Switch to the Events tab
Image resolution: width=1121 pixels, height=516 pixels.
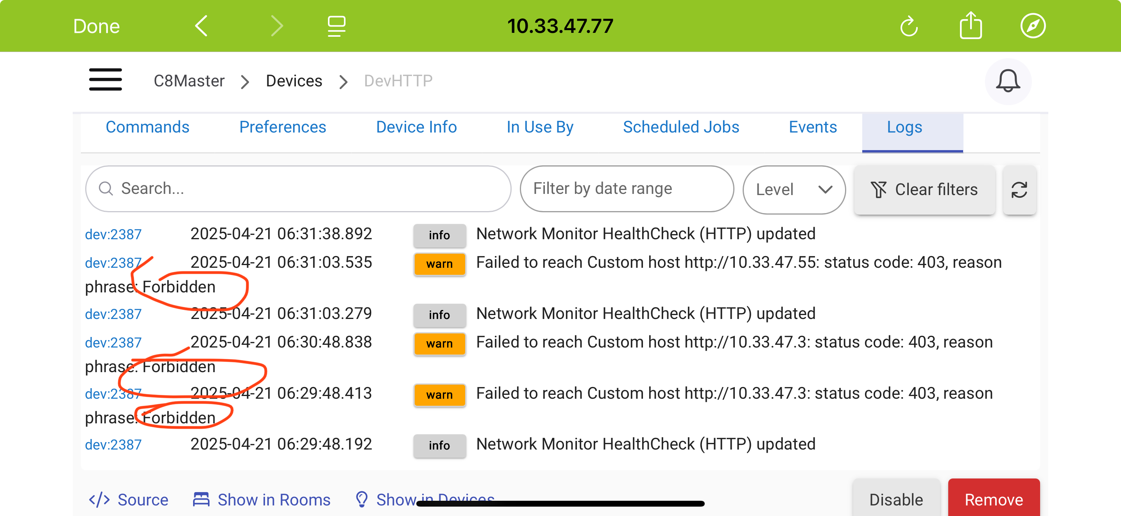tap(813, 127)
